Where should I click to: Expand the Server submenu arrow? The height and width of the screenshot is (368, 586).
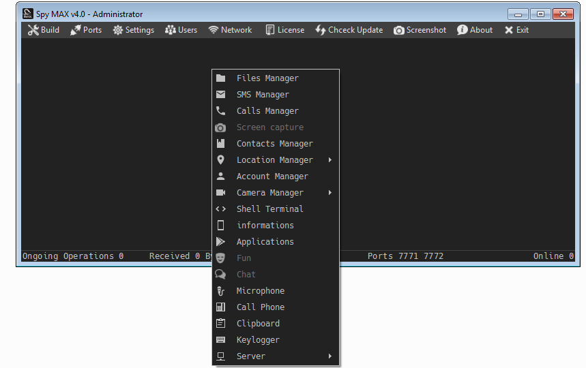click(x=330, y=356)
